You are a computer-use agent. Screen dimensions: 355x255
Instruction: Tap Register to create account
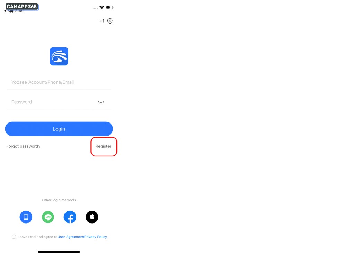tap(103, 146)
